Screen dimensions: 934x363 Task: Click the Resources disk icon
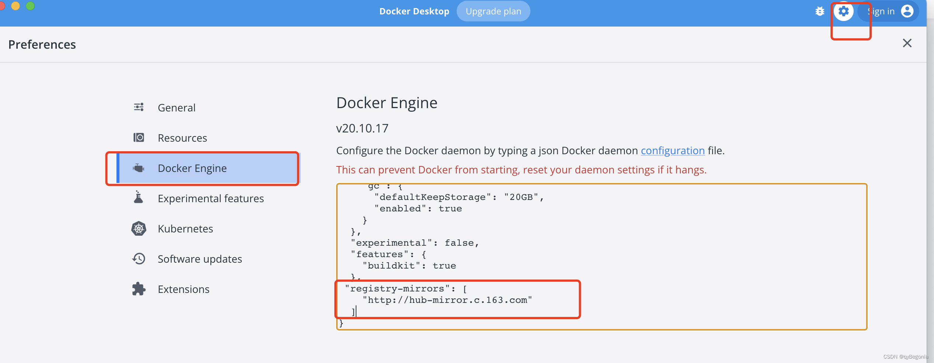pos(139,138)
